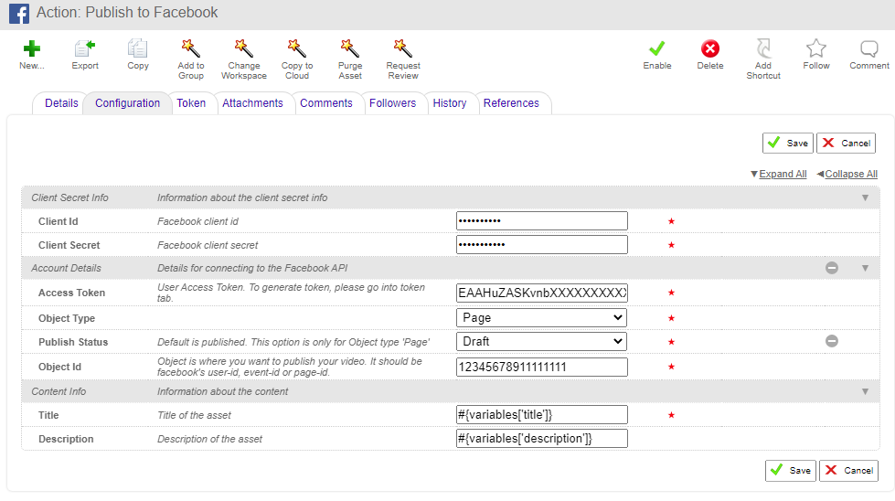
Task: Click the bottom Save button
Action: pyautogui.click(x=791, y=471)
